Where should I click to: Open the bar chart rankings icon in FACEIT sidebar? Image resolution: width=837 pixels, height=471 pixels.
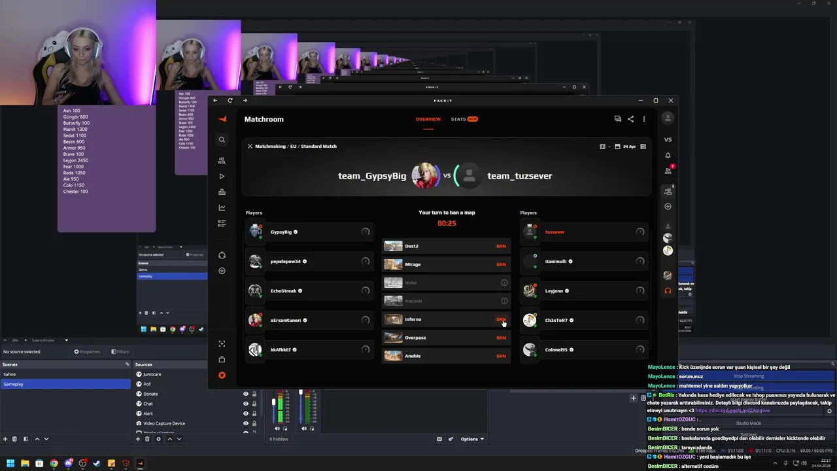(x=222, y=192)
